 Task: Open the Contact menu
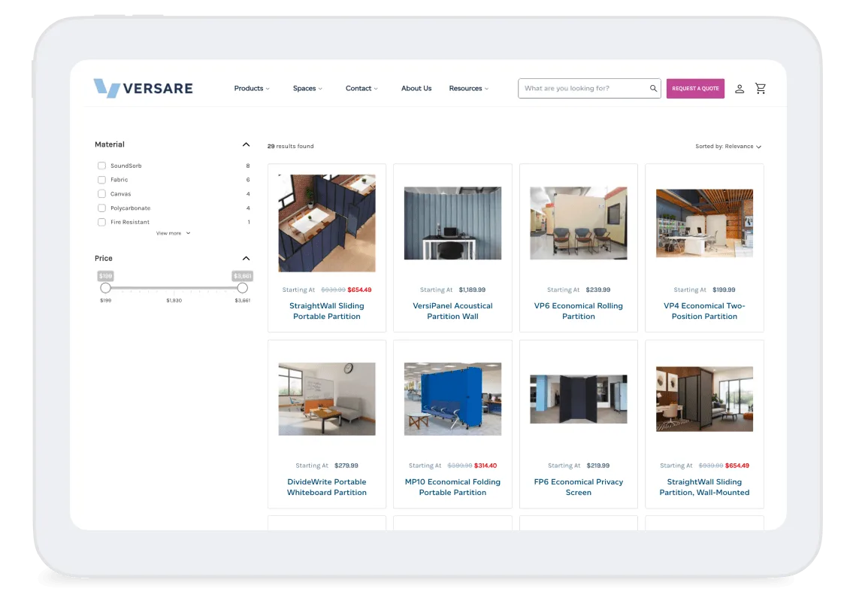coord(361,89)
